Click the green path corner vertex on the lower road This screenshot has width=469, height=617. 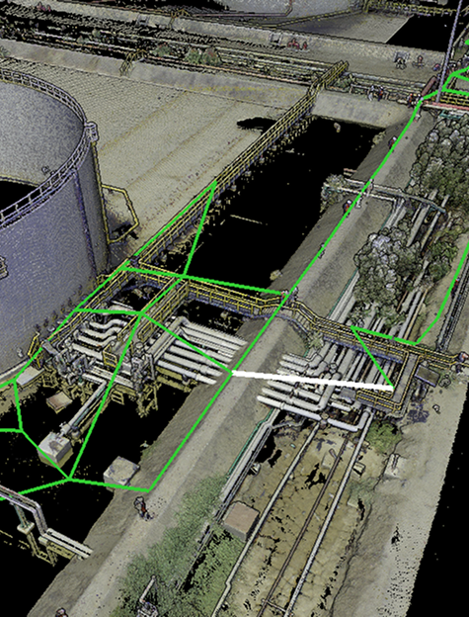pos(149,490)
